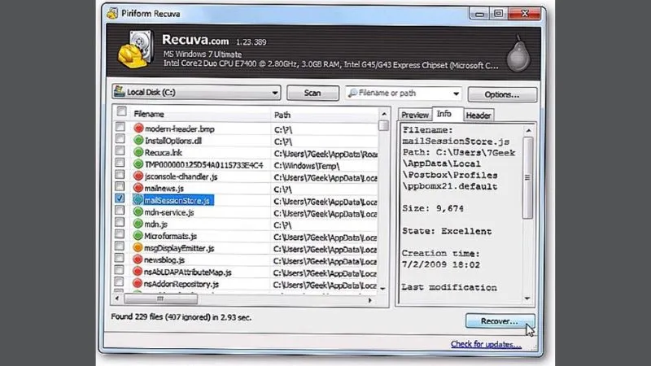Check the box for mailnews.js

point(120,186)
